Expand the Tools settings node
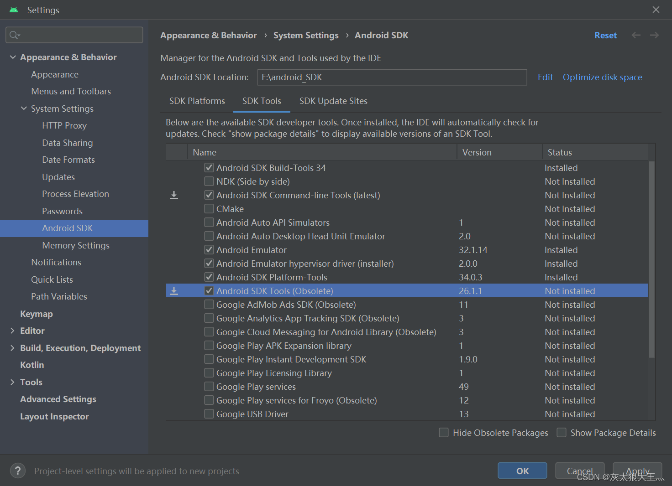Viewport: 672px width, 486px height. click(12, 382)
